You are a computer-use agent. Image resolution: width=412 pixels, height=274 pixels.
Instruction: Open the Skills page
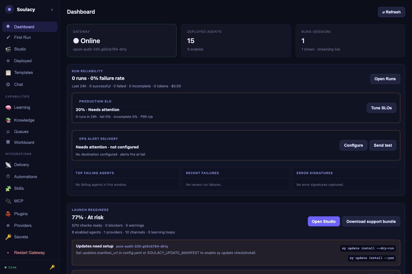(x=30, y=188)
